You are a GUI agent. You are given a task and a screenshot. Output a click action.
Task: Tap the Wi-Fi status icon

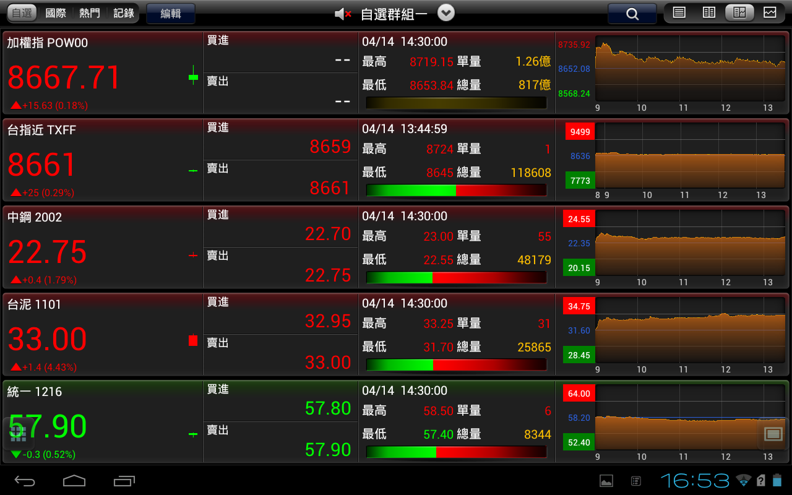tap(743, 480)
